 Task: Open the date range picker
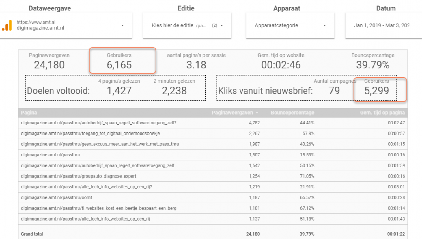click(382, 25)
